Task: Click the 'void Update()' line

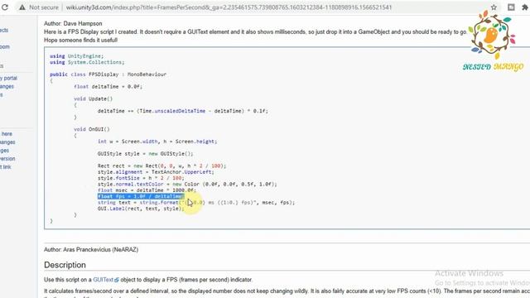Action: pyautogui.click(x=93, y=99)
